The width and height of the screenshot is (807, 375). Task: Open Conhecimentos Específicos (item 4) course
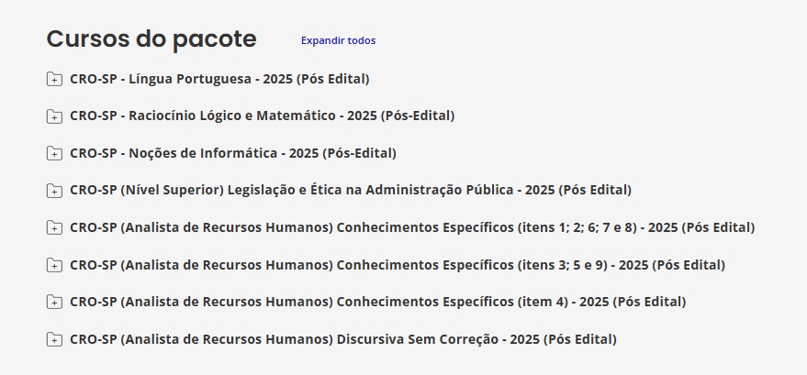pos(377,302)
